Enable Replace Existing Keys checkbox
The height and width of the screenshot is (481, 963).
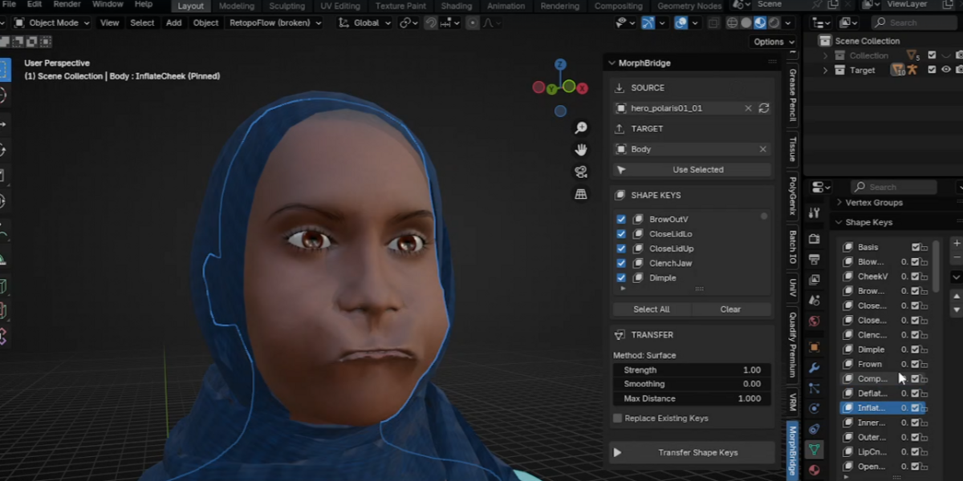click(x=618, y=418)
